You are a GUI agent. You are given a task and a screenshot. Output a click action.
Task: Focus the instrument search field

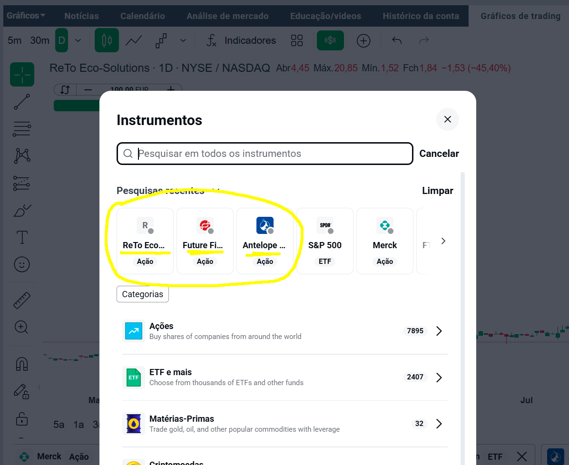click(x=265, y=154)
